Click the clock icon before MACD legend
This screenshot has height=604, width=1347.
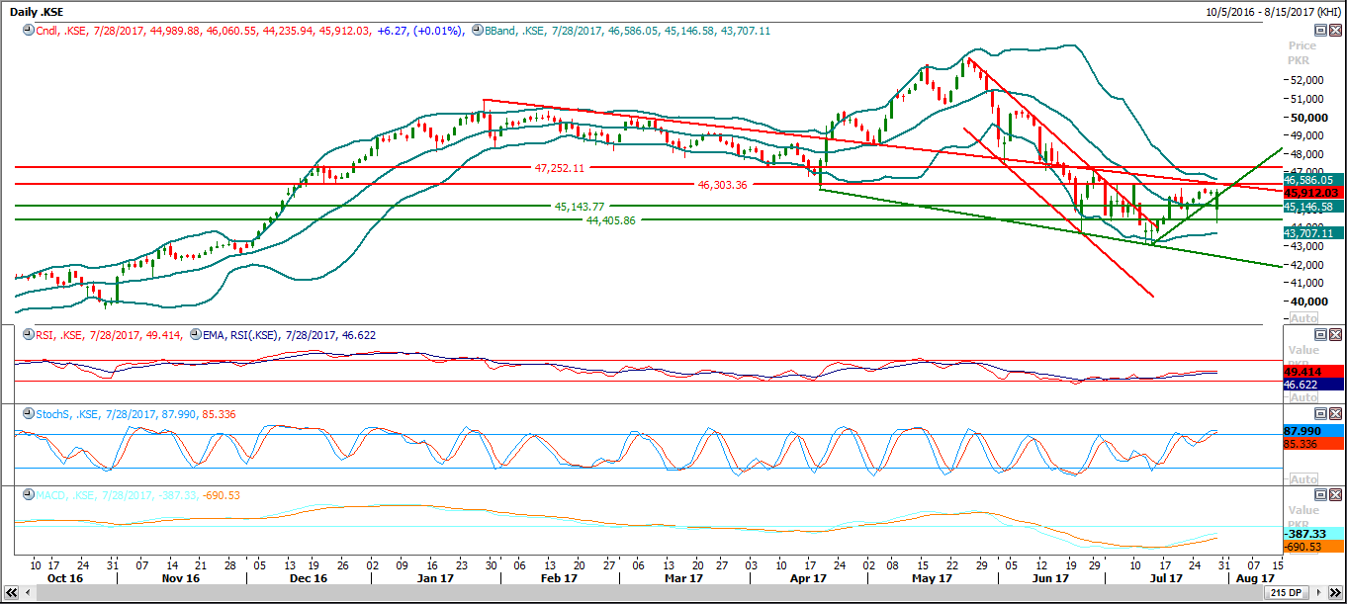[28, 495]
